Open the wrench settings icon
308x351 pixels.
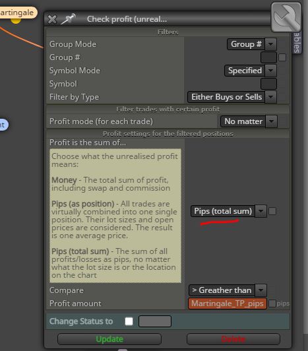(x=286, y=17)
